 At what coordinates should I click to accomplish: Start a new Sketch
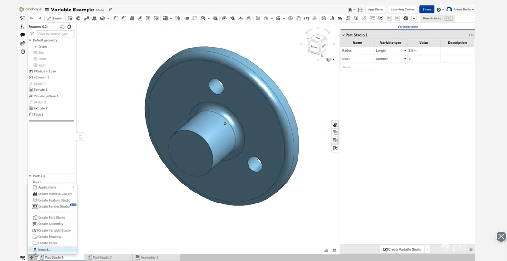tap(55, 19)
